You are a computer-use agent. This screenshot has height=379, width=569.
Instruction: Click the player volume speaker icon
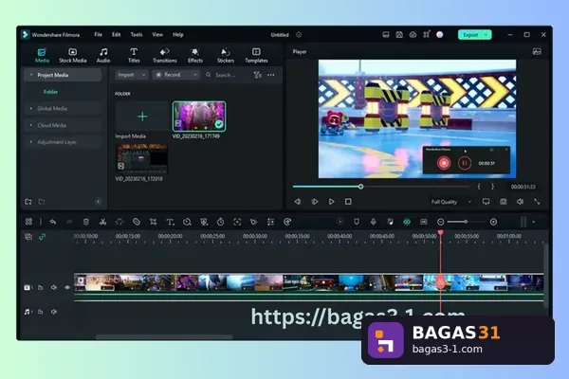point(520,202)
